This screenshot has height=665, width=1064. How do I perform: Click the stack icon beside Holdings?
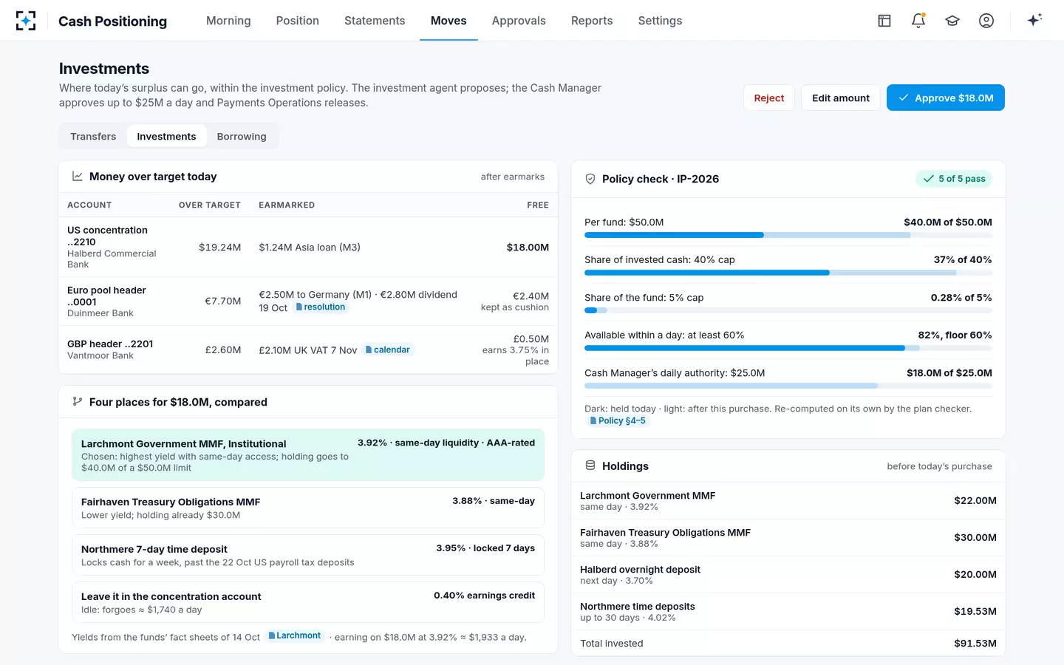click(590, 465)
